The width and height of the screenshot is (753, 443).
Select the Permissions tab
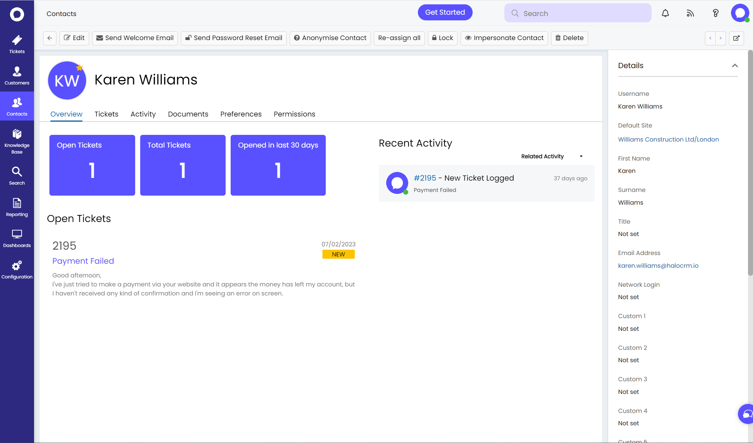[x=294, y=115]
